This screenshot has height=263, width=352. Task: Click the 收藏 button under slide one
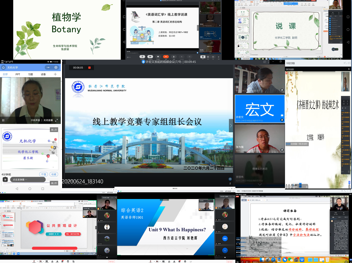pyautogui.click(x=54, y=174)
